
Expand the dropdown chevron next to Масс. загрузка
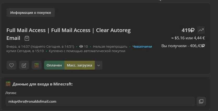coord(99,65)
